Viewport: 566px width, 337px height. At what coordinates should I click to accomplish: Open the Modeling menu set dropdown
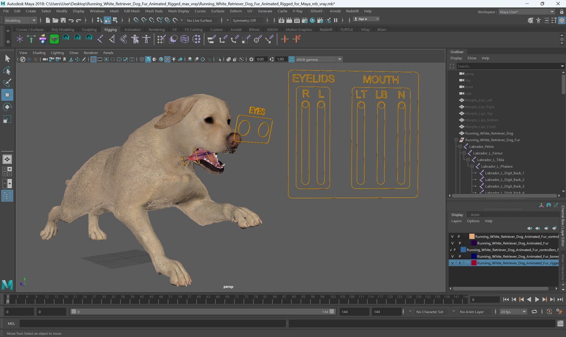[x=21, y=20]
